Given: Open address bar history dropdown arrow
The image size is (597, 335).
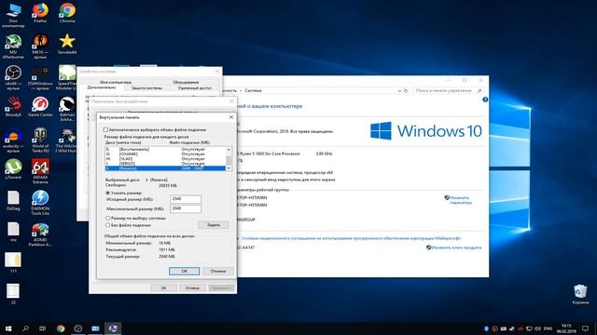Looking at the screenshot, I should coord(399,91).
